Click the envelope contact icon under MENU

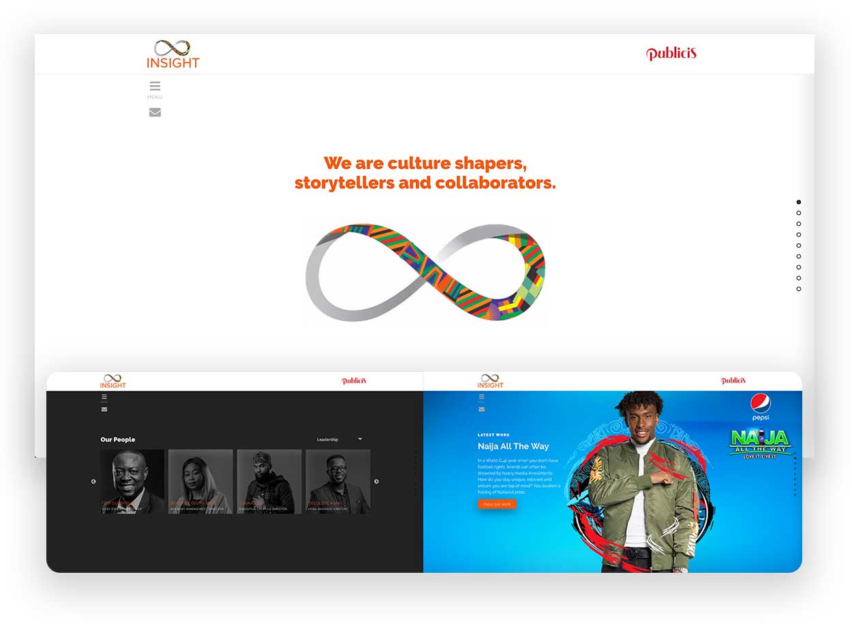(x=155, y=112)
